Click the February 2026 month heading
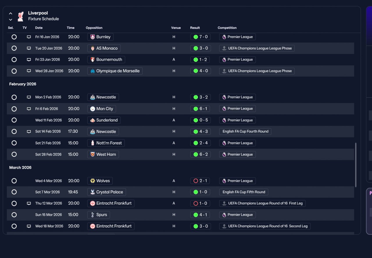This screenshot has height=258, width=372. point(23,84)
